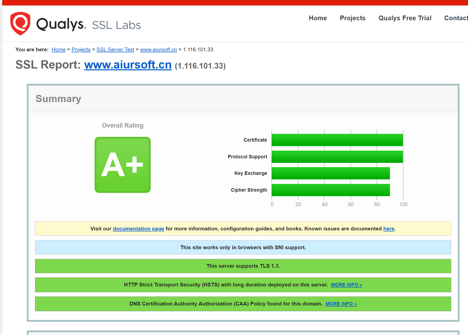This screenshot has height=335, width=468.
Task: Click the www.aiursoft.cn breadcrumb link
Action: coord(158,50)
